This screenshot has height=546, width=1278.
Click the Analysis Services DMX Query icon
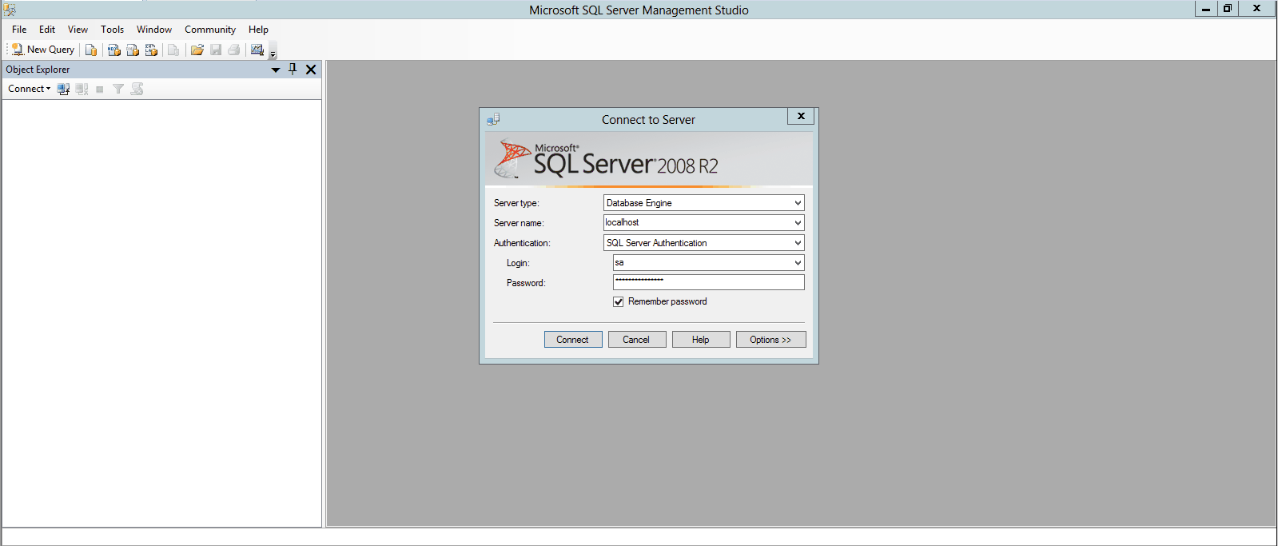(133, 50)
